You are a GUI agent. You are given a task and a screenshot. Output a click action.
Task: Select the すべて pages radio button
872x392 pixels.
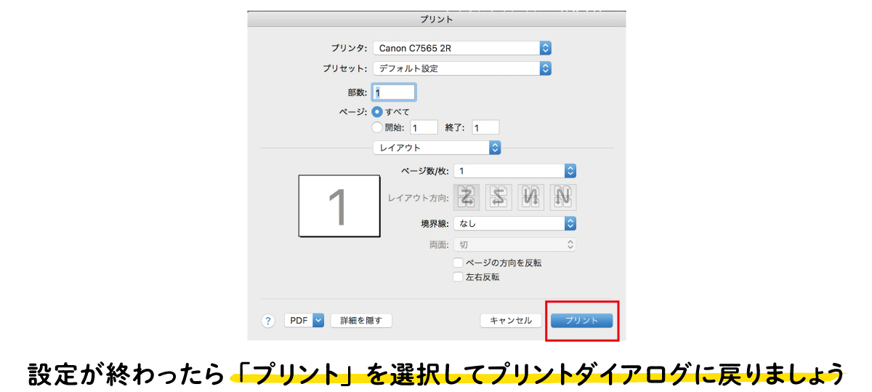pyautogui.click(x=376, y=112)
